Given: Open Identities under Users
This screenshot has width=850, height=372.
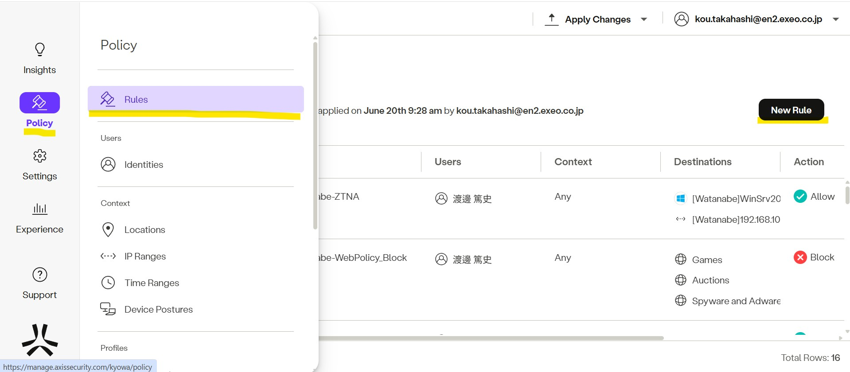Looking at the screenshot, I should pyautogui.click(x=144, y=165).
